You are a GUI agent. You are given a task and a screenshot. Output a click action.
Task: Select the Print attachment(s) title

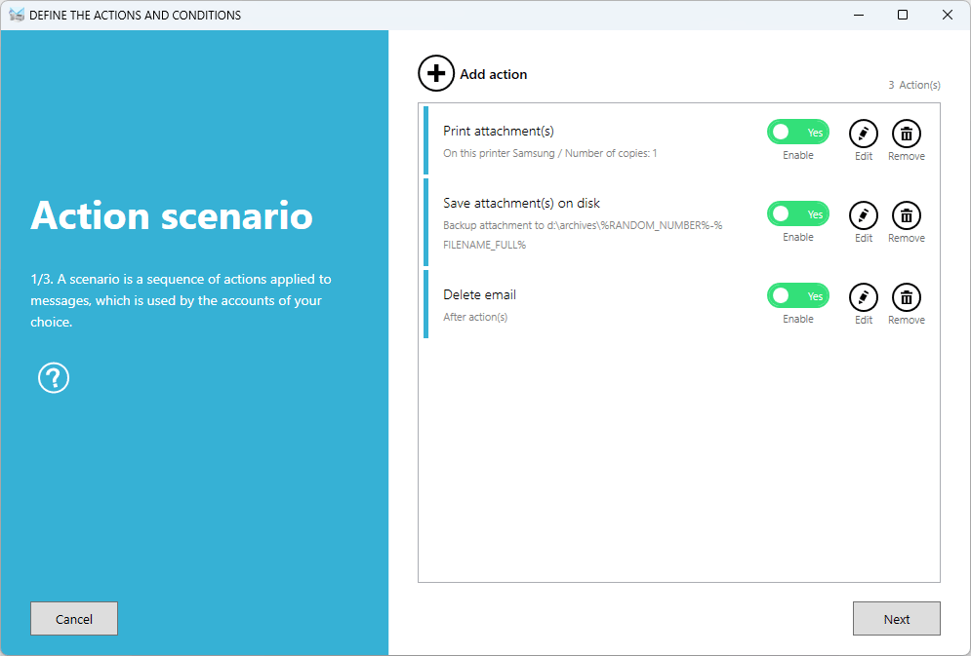[x=499, y=131]
